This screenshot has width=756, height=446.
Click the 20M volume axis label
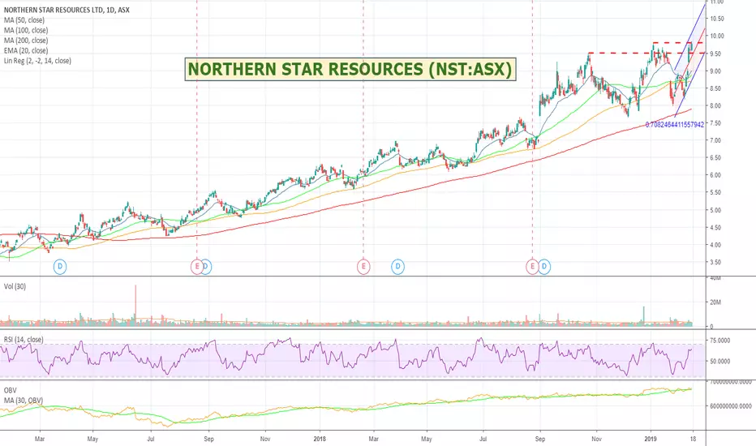pyautogui.click(x=715, y=302)
